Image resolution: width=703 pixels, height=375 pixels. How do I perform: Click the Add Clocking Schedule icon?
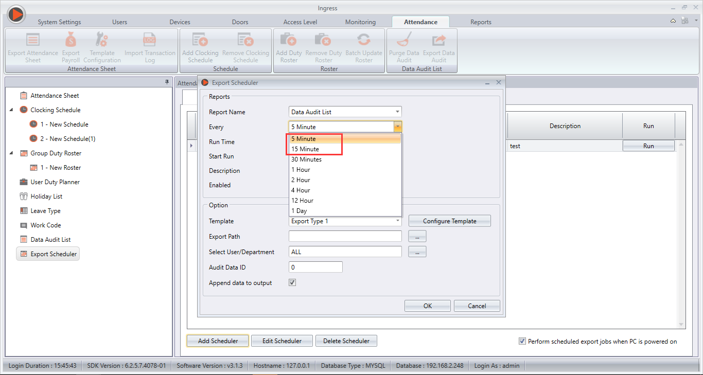tap(200, 40)
